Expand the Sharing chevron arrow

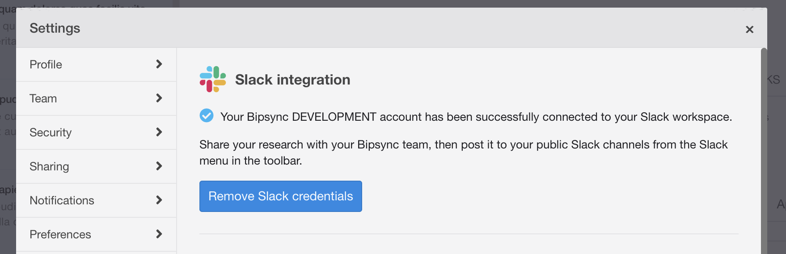(x=159, y=166)
